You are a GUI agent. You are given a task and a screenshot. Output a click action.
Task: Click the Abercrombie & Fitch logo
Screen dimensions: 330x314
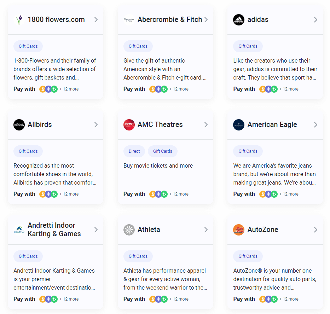coord(129,20)
